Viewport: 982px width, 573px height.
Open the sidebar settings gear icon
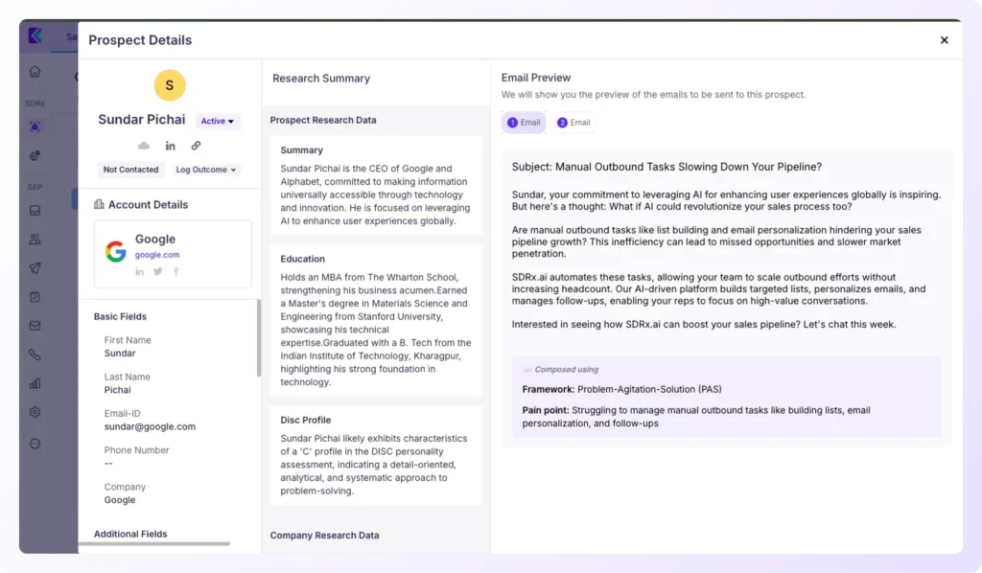tap(35, 412)
